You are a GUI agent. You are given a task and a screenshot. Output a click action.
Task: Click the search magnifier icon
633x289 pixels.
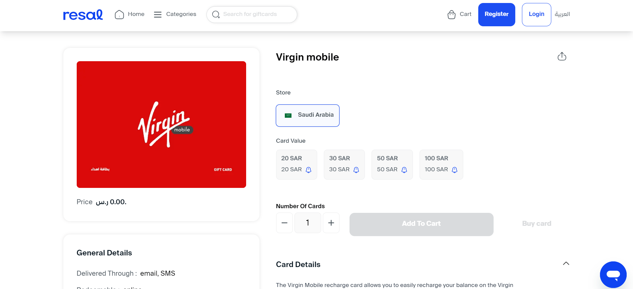[215, 14]
